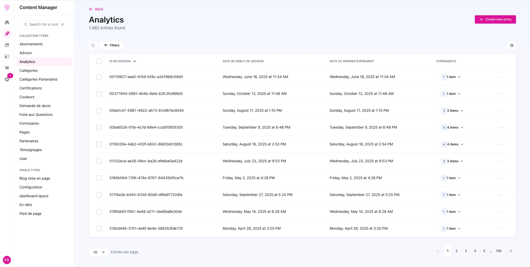Expand the 4 items dropdown for 00ba6526
The image size is (530, 267).
tap(462, 128)
